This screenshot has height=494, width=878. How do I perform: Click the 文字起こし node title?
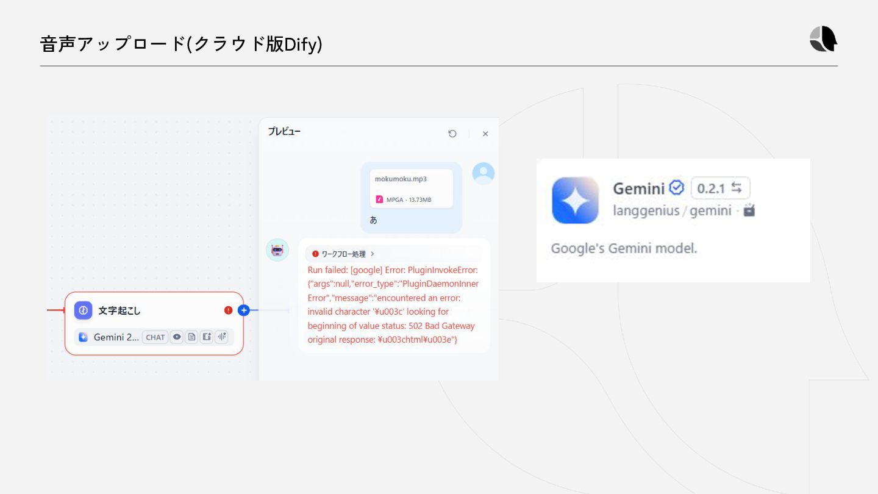[120, 310]
